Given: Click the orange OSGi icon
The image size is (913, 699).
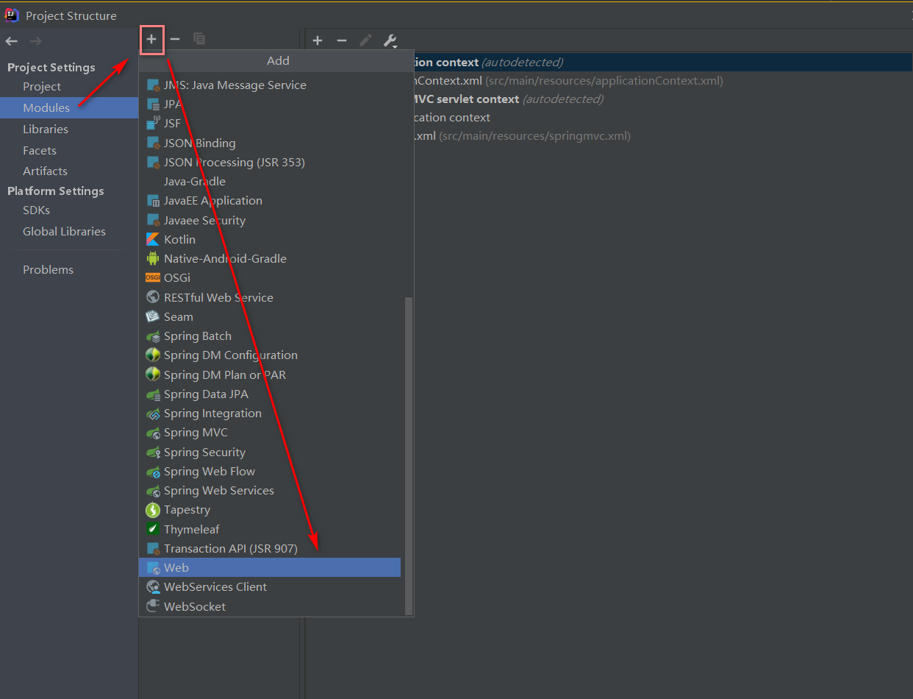Looking at the screenshot, I should click(x=153, y=277).
